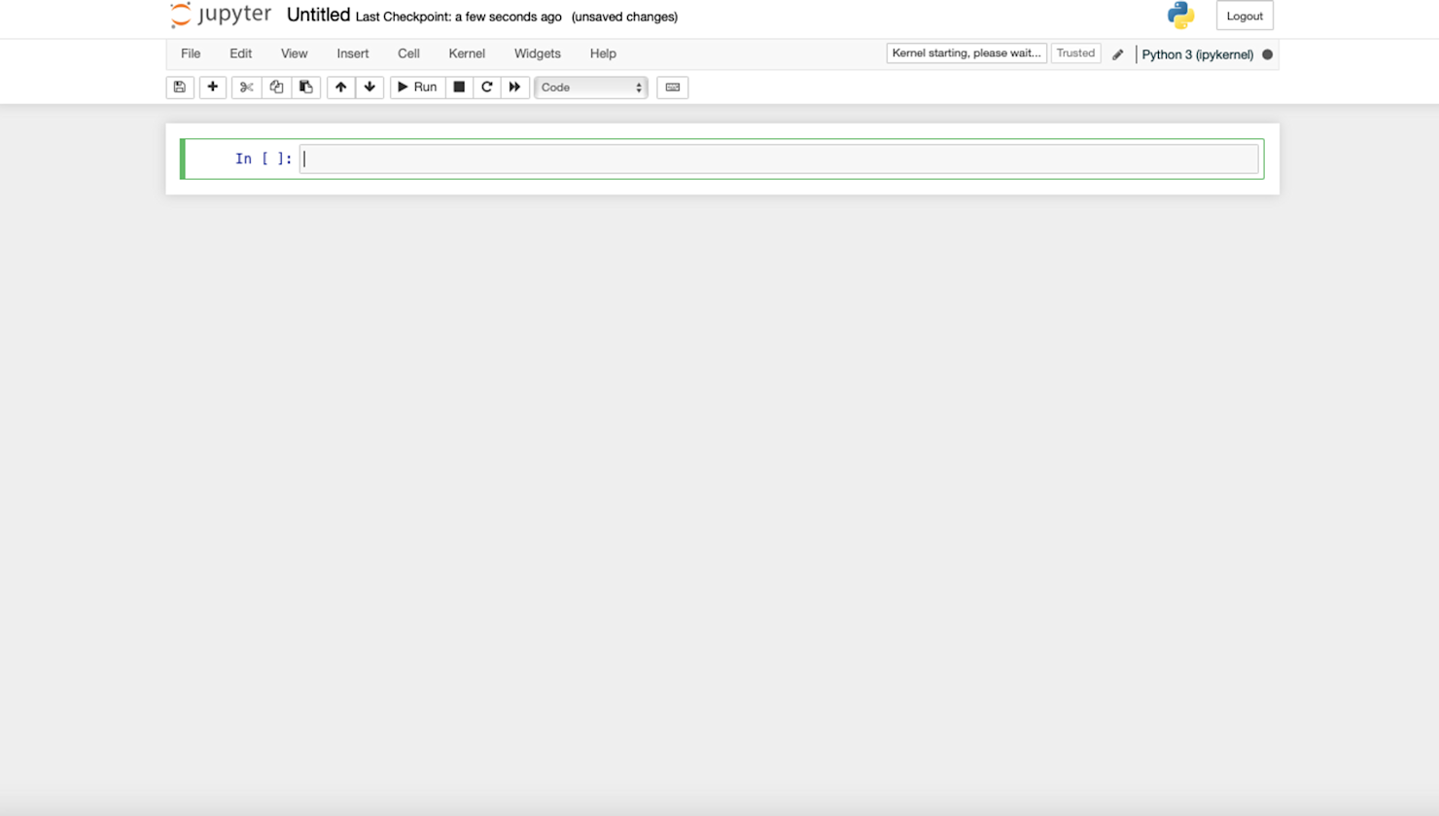Interrupt the kernel with the stop icon
Image resolution: width=1439 pixels, height=816 pixels.
pyautogui.click(x=458, y=88)
